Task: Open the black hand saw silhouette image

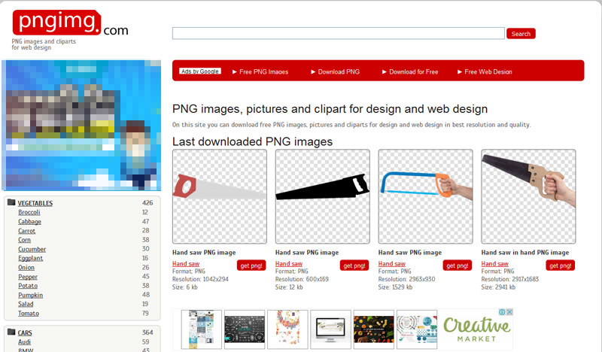Action: [322, 196]
